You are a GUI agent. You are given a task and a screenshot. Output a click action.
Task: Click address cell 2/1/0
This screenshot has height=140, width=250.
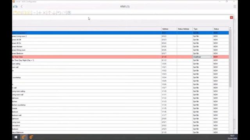[169, 132]
